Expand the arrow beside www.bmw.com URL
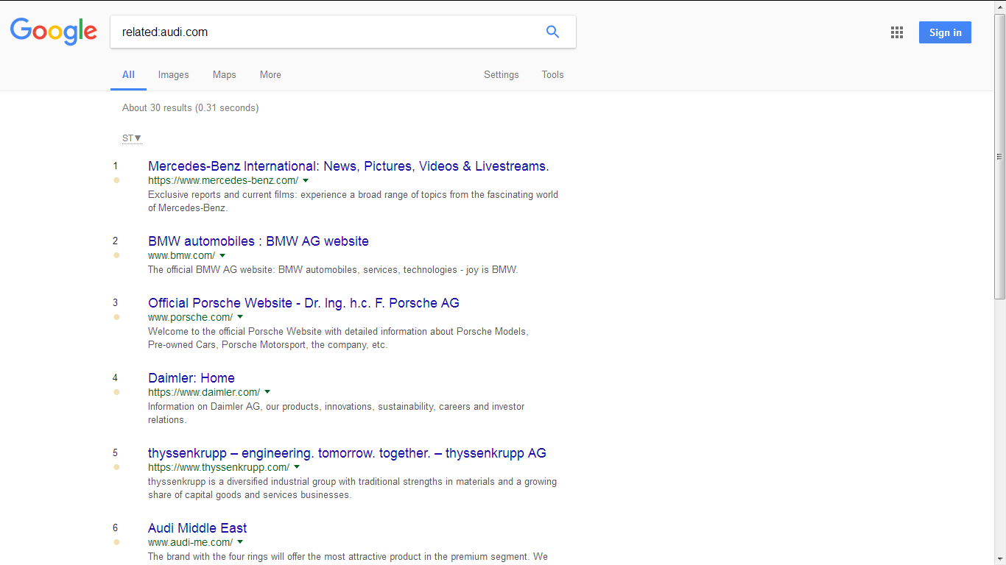 coord(222,256)
